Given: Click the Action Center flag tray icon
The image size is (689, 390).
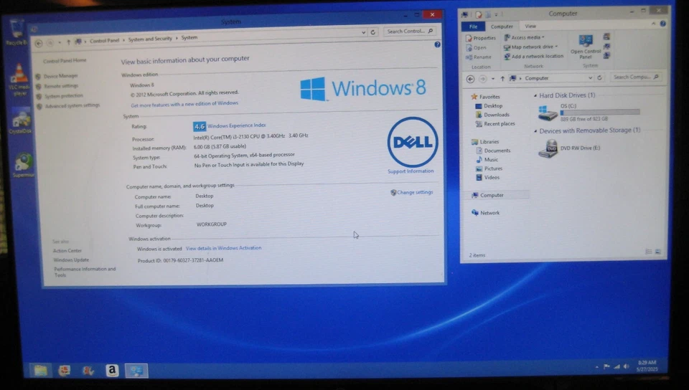Looking at the screenshot, I should (x=606, y=366).
